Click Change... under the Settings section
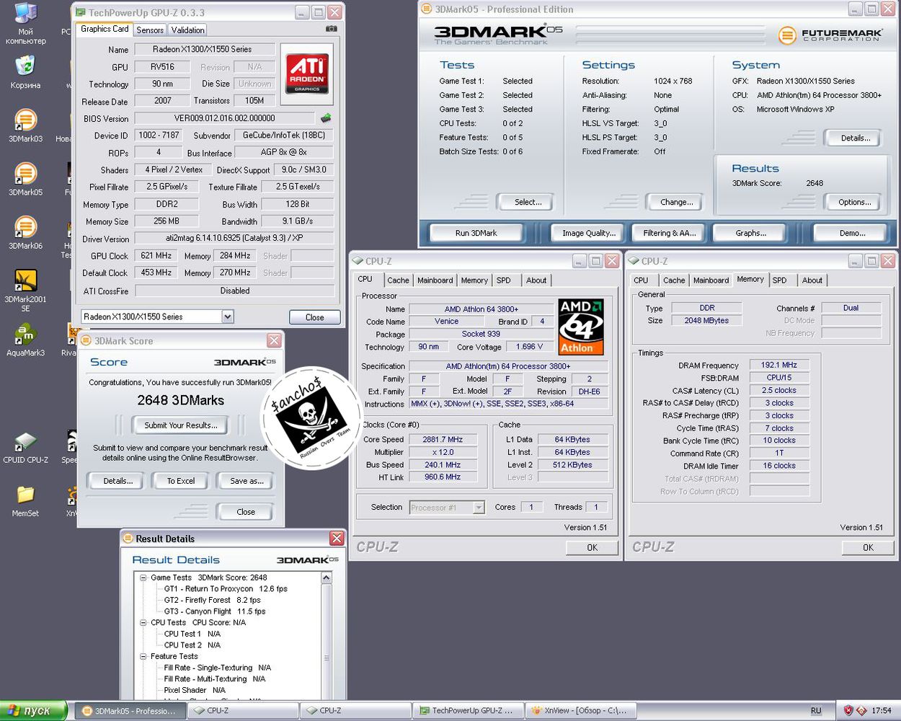This screenshot has height=721, width=901. 676,202
